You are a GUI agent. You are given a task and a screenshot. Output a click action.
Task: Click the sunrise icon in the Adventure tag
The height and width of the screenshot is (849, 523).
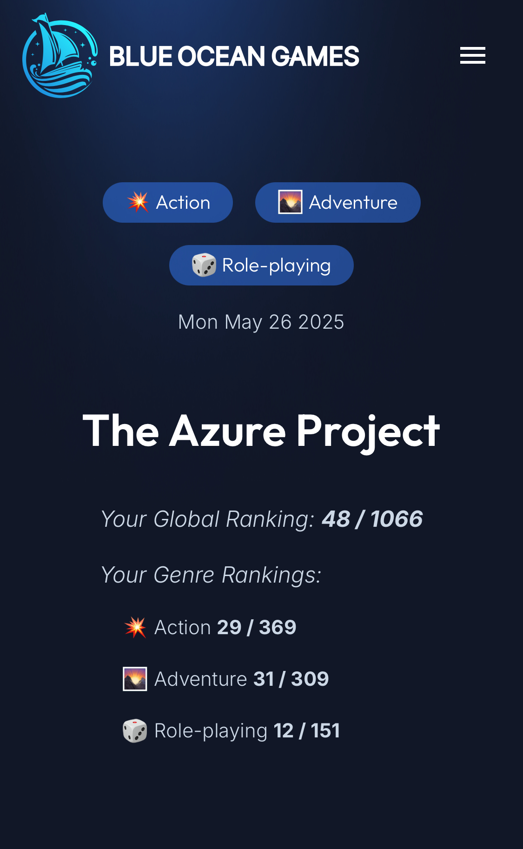(x=290, y=202)
